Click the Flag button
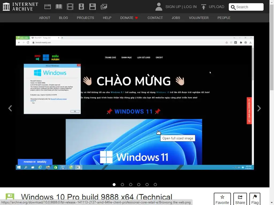 [255, 199]
